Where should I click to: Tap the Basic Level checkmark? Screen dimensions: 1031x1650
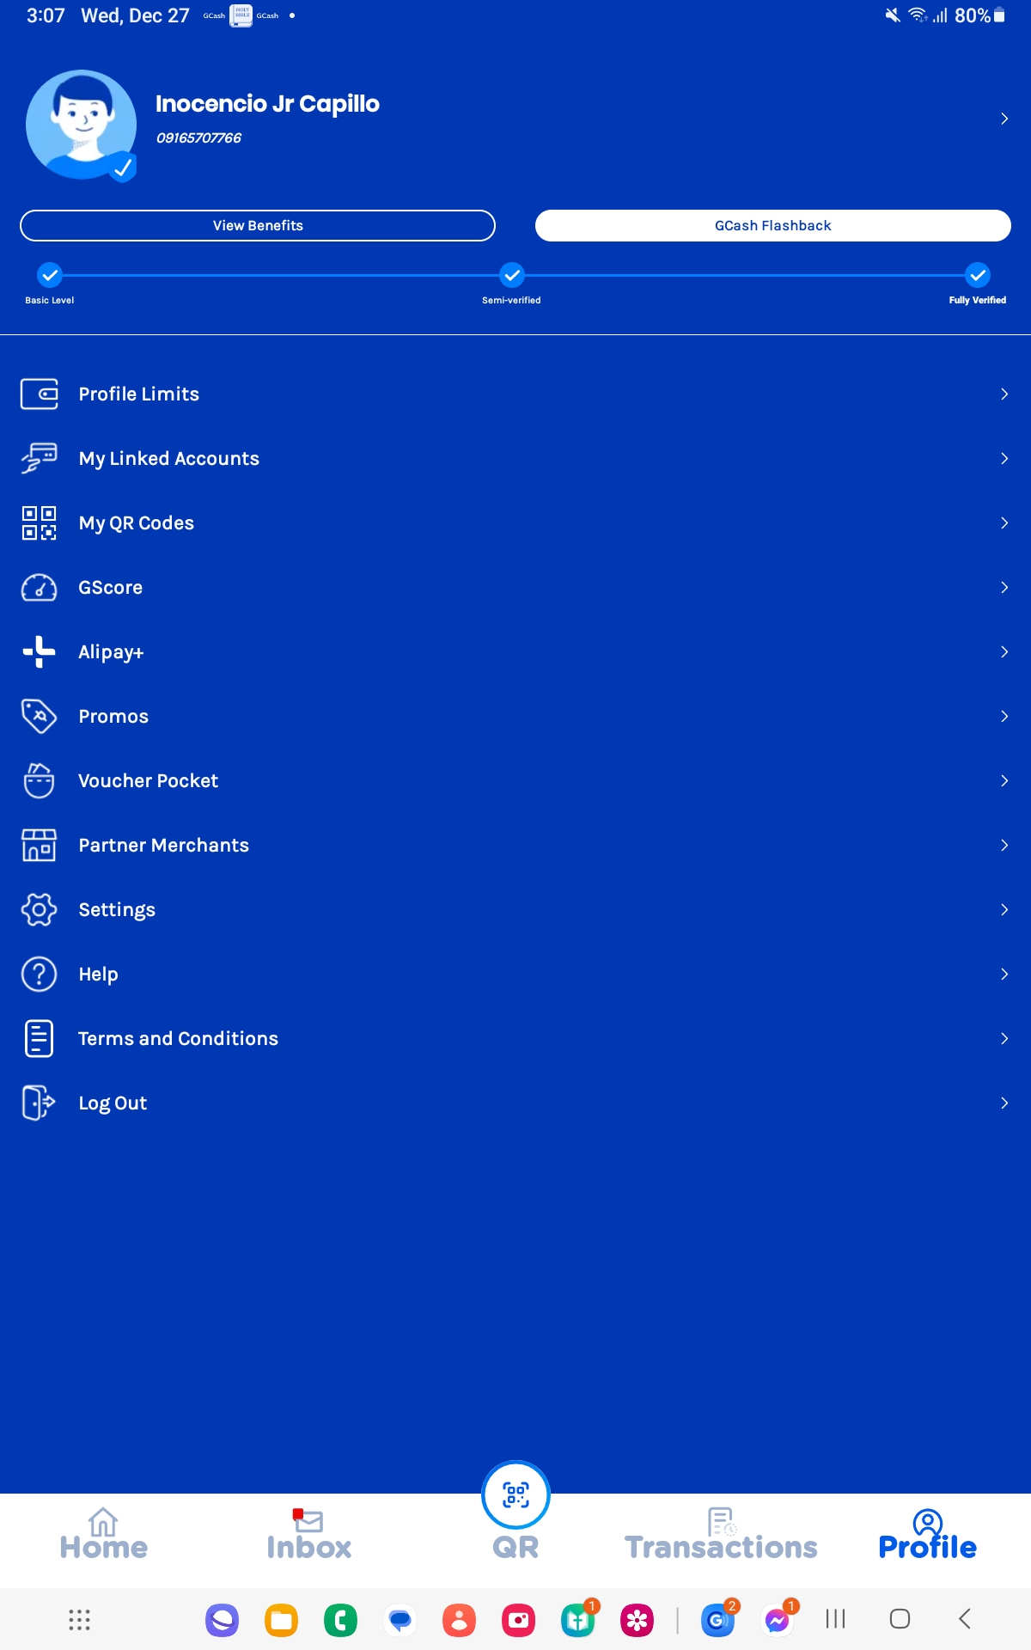pyautogui.click(x=50, y=276)
